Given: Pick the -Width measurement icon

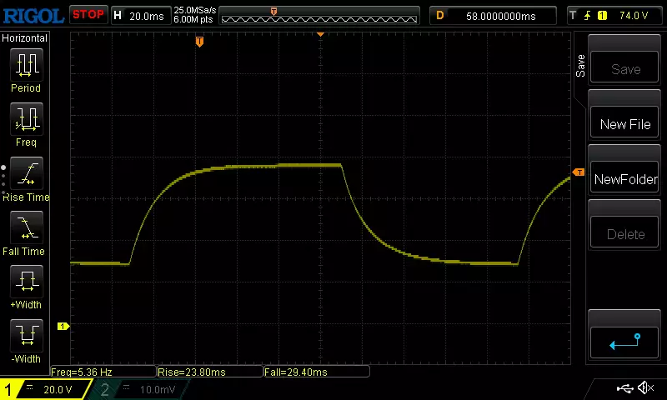Looking at the screenshot, I should [x=26, y=336].
